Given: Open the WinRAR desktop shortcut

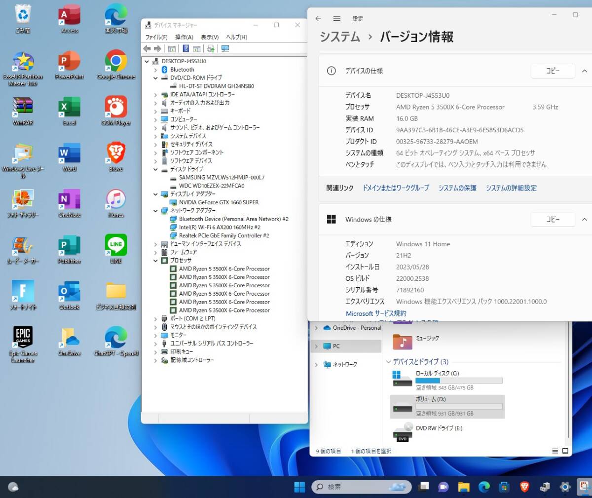Looking at the screenshot, I should click(x=23, y=111).
